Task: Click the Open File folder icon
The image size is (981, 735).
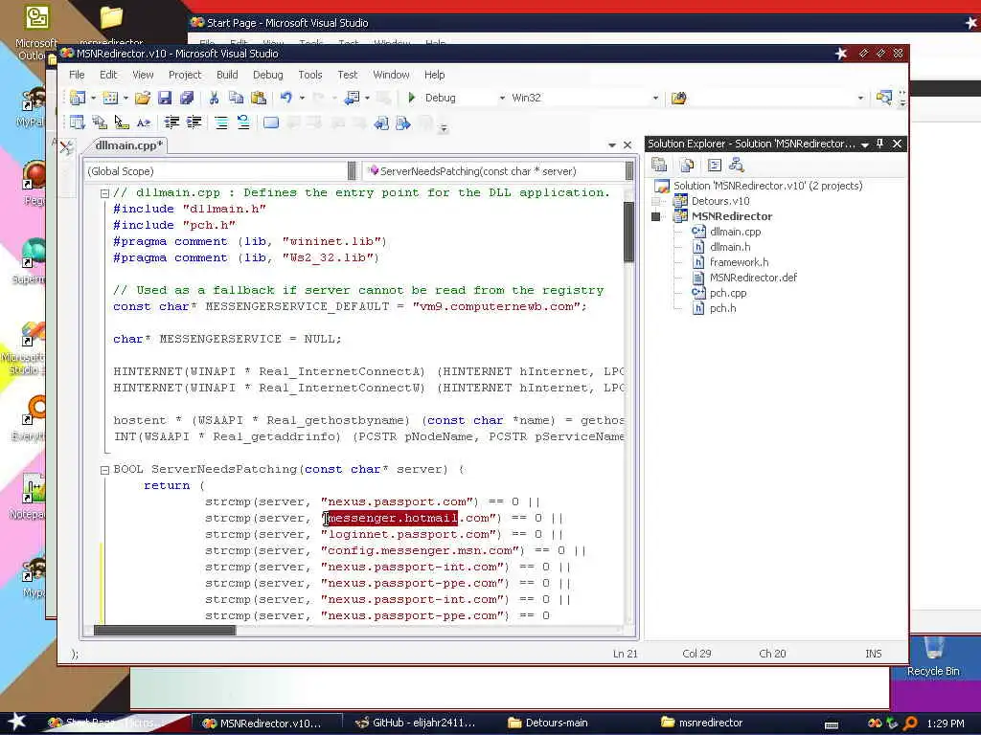Action: coord(143,98)
